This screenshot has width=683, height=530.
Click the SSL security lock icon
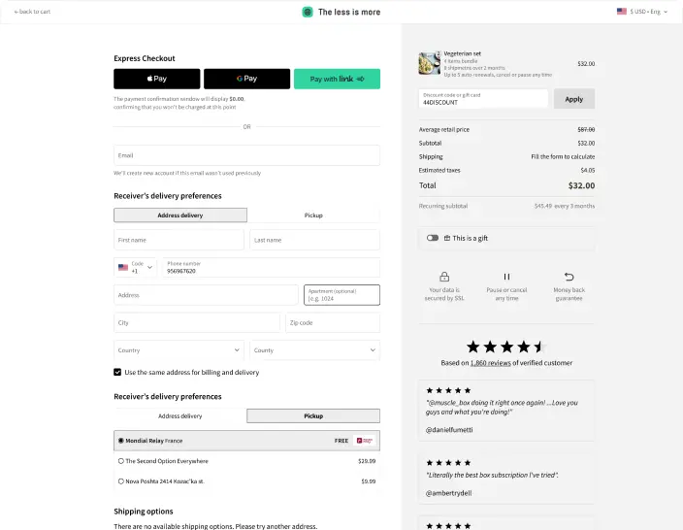click(444, 277)
